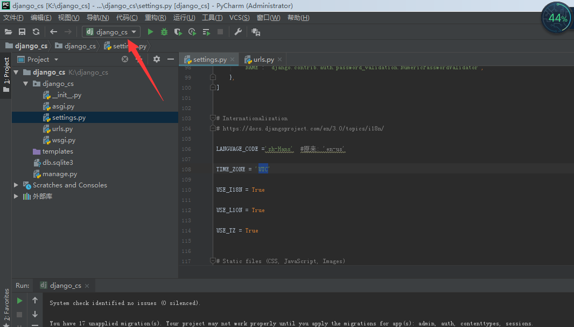Open asgi.py in the project tree

(x=63, y=106)
